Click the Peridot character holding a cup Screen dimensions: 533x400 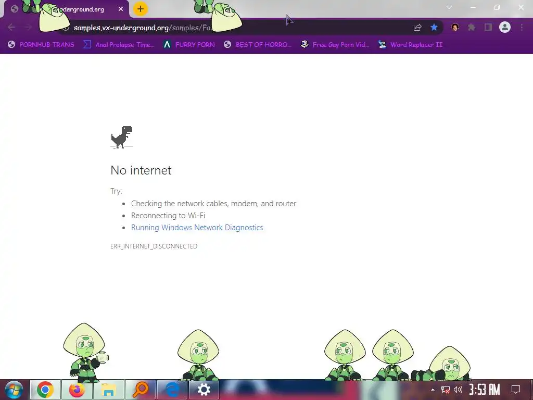86,353
